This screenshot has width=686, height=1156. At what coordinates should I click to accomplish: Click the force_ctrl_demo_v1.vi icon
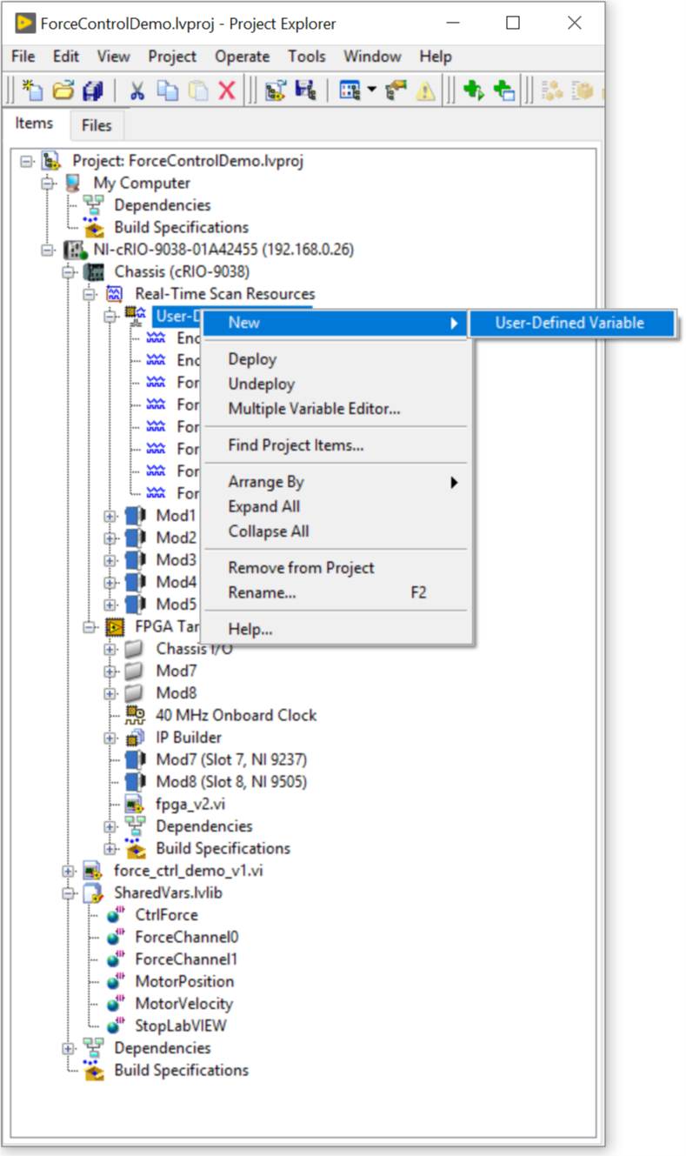tap(94, 871)
